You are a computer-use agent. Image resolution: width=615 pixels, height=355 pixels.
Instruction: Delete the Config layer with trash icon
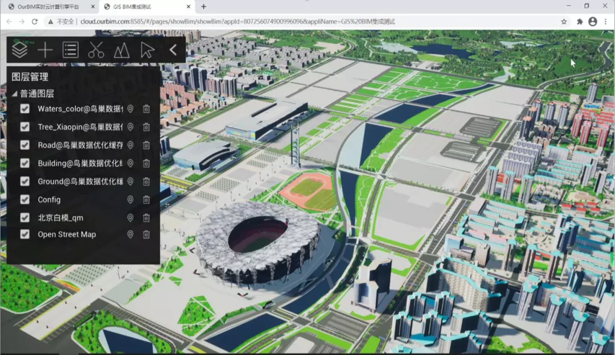[146, 200]
